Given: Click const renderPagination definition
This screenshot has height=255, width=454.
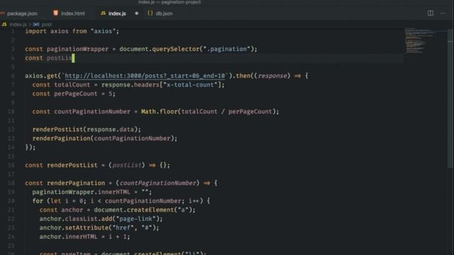Looking at the screenshot, I should [x=121, y=183].
